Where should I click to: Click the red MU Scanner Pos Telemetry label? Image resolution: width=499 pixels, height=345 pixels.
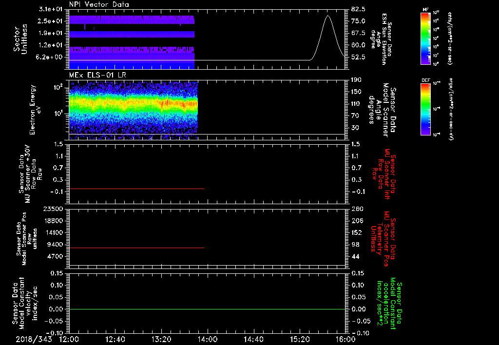point(383,239)
